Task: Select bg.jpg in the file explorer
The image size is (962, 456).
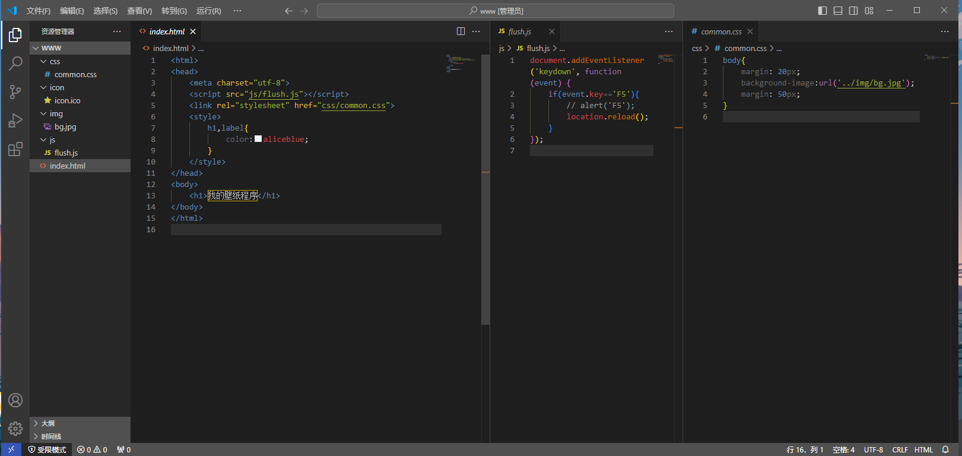Action: pos(65,126)
